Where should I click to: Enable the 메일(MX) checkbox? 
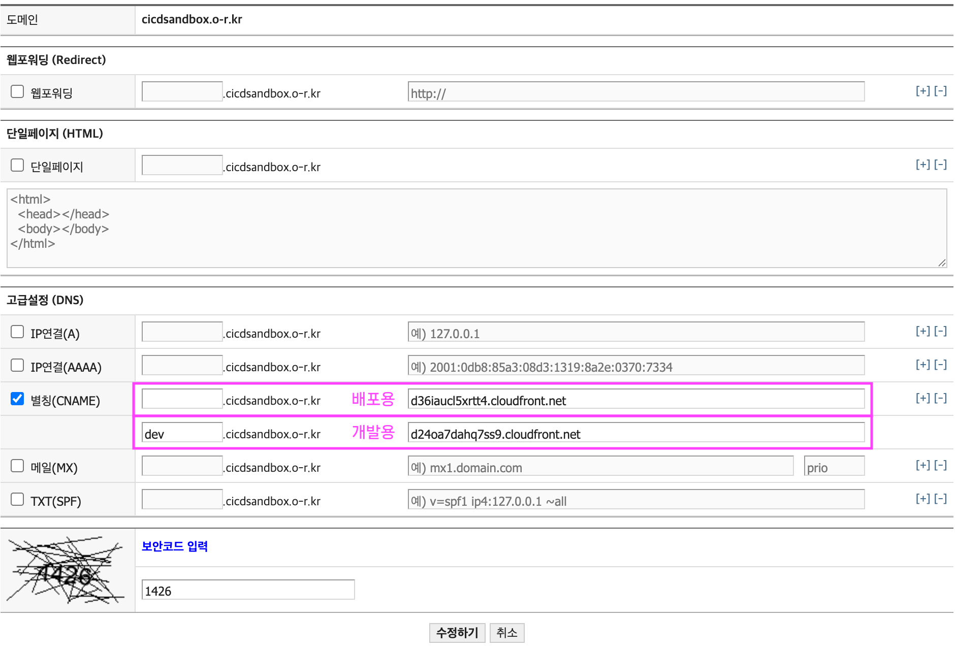pos(17,466)
